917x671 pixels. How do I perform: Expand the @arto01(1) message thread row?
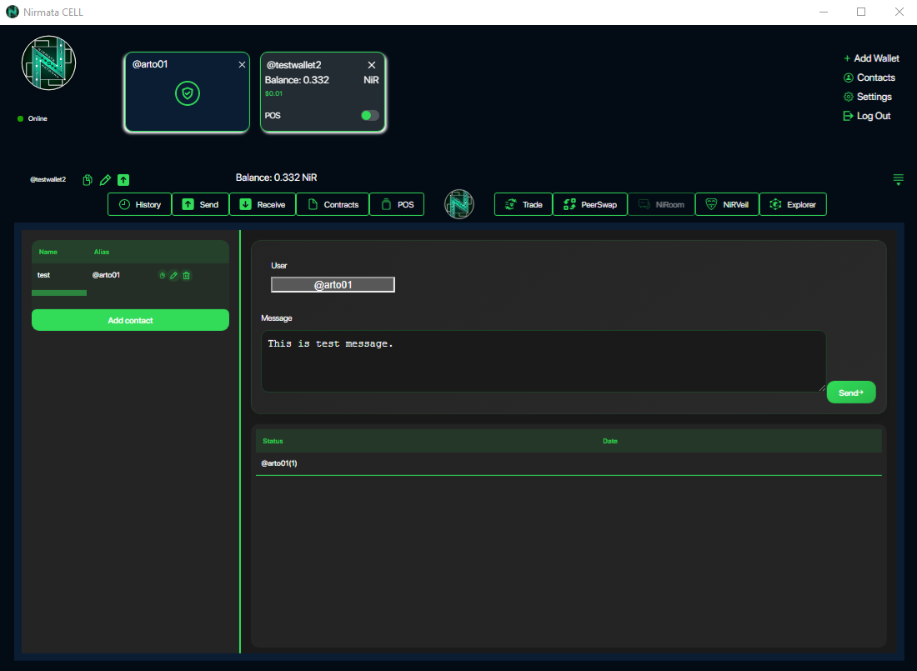pyautogui.click(x=279, y=463)
